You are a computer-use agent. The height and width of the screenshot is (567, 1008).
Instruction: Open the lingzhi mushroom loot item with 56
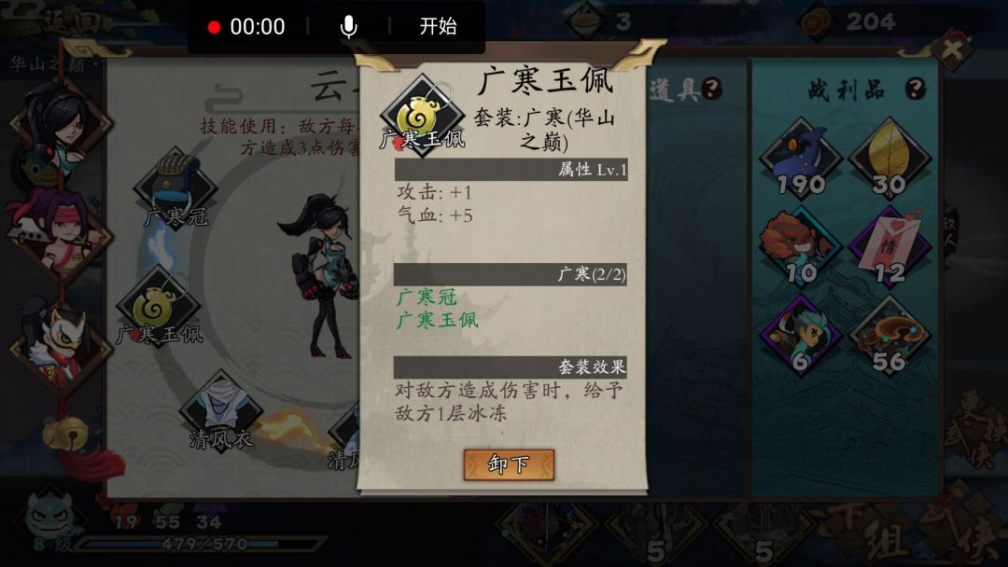pos(889,336)
